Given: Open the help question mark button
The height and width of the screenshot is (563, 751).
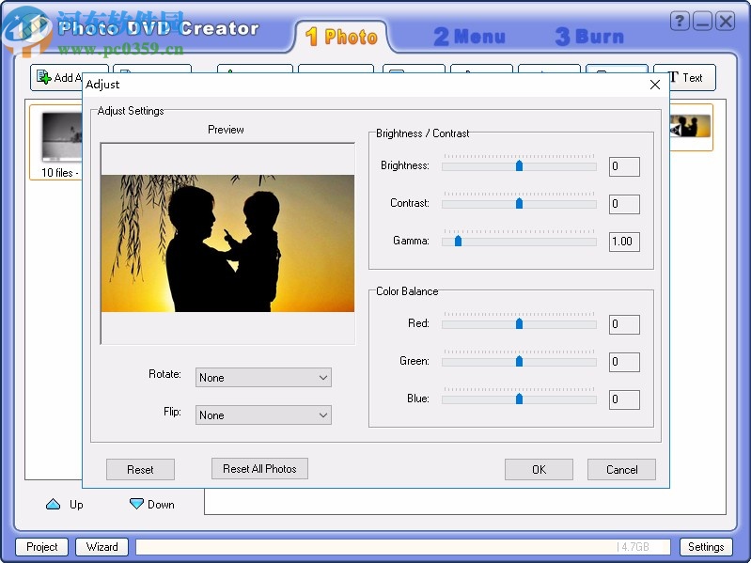Looking at the screenshot, I should [x=680, y=22].
